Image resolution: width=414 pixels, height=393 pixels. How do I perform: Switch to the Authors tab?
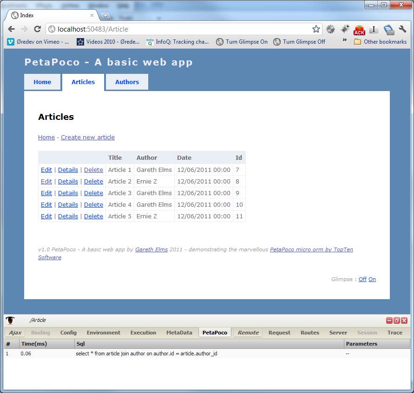pos(127,82)
